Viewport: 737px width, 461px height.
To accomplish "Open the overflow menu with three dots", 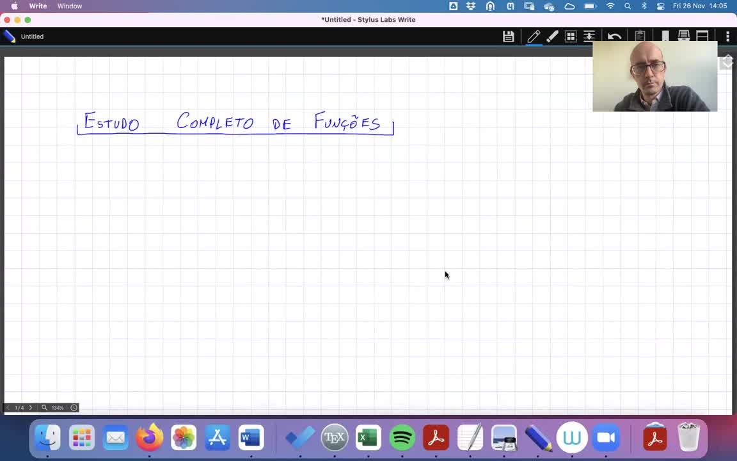I will pyautogui.click(x=727, y=36).
